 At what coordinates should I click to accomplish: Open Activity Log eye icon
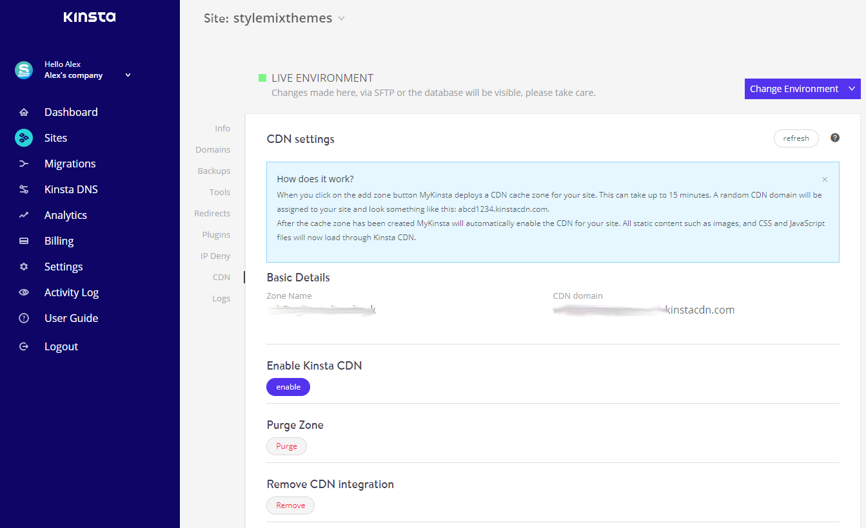pyautogui.click(x=23, y=292)
